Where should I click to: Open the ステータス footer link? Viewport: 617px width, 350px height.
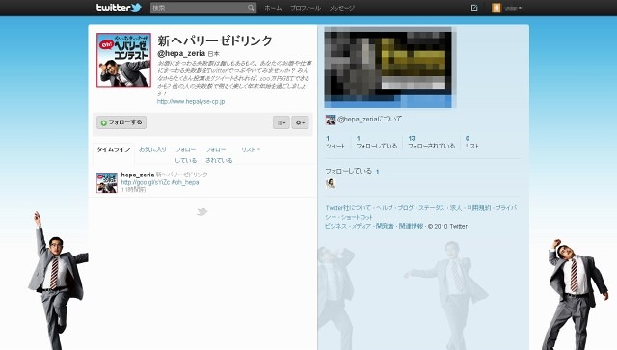431,208
